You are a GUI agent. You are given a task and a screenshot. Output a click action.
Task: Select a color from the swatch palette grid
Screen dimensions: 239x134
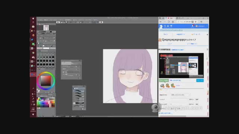[x=46, y=103]
